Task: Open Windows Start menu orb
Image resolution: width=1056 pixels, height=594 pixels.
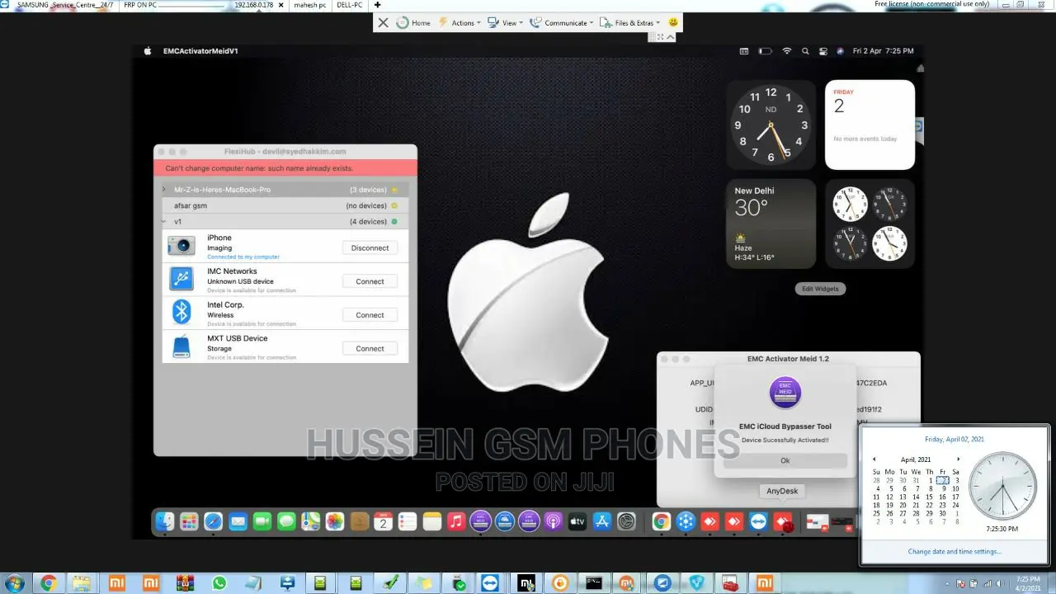Action: [x=15, y=583]
